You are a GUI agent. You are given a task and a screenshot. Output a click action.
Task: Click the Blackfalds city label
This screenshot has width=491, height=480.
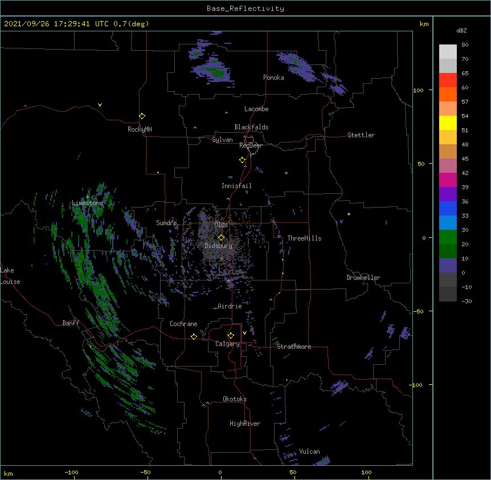(251, 127)
